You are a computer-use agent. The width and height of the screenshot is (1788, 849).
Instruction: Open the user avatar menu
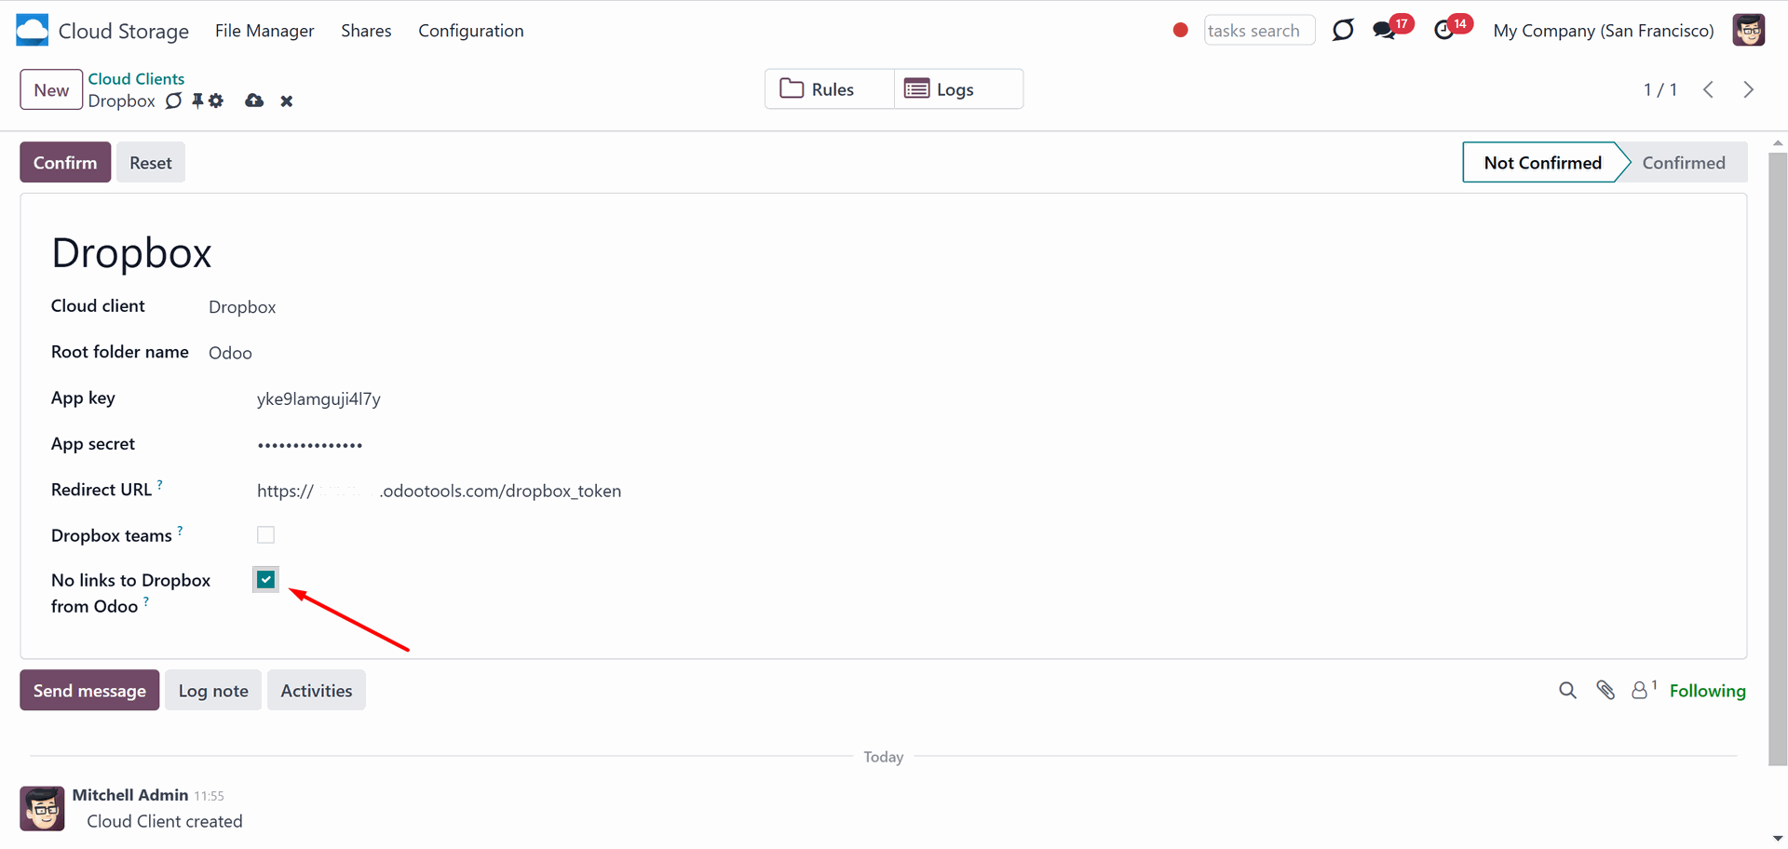click(1749, 30)
